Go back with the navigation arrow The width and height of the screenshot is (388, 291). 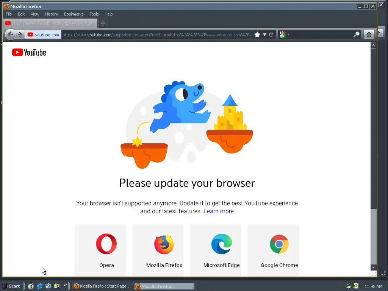pyautogui.click(x=10, y=34)
